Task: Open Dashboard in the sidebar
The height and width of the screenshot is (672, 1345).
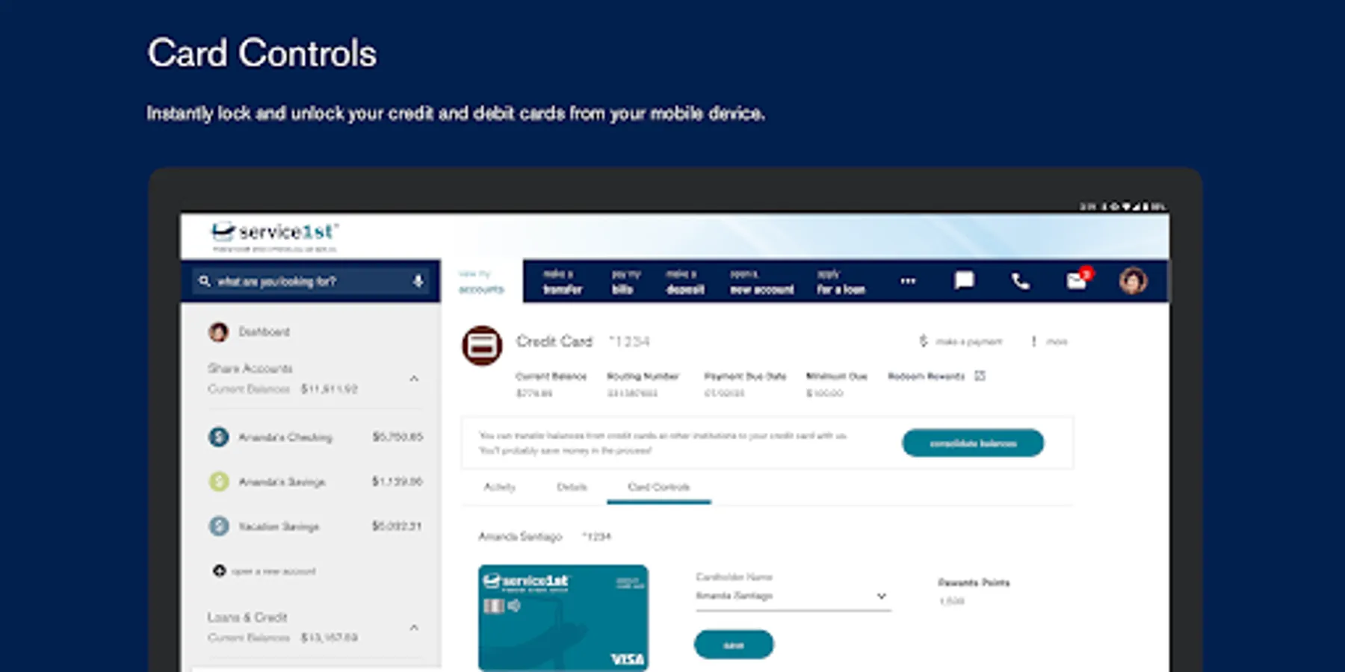Action: point(264,332)
